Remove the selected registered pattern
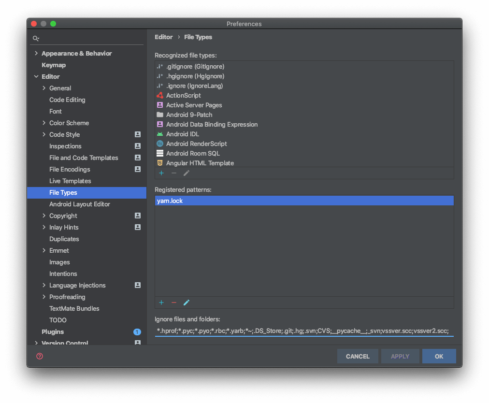 pyautogui.click(x=174, y=302)
